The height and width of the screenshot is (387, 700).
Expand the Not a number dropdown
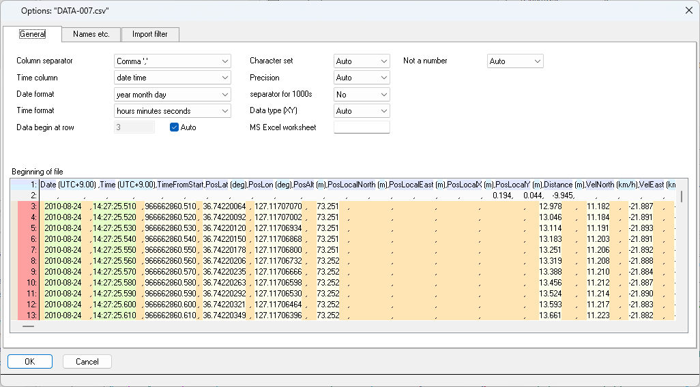click(515, 61)
